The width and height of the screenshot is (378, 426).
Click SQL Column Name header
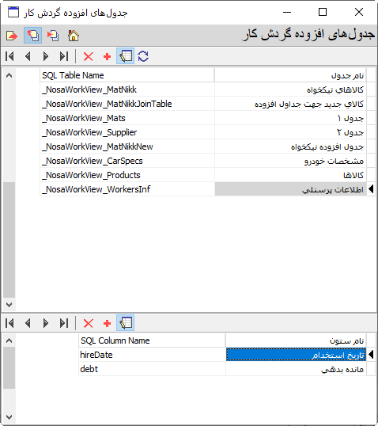[152, 340]
